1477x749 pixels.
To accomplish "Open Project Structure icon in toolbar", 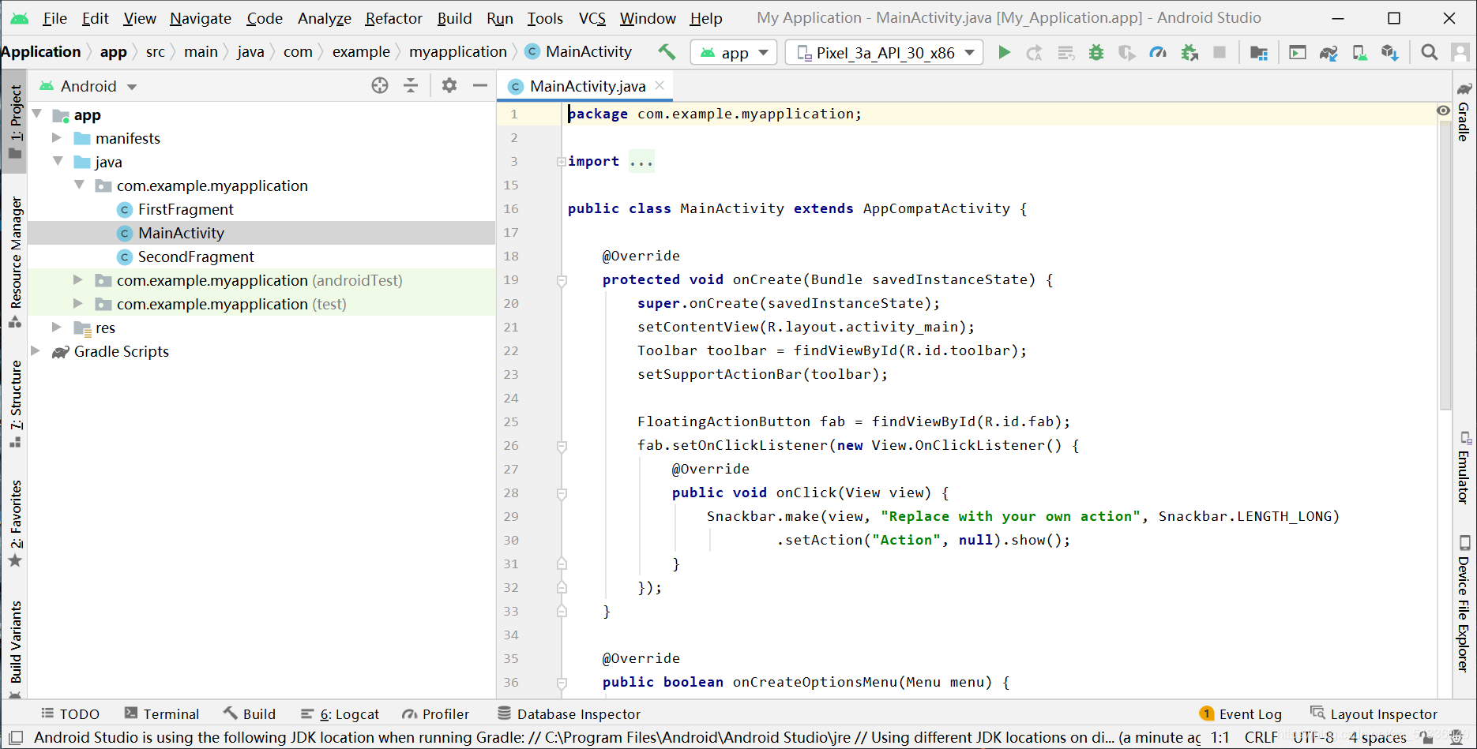I will point(1259,52).
